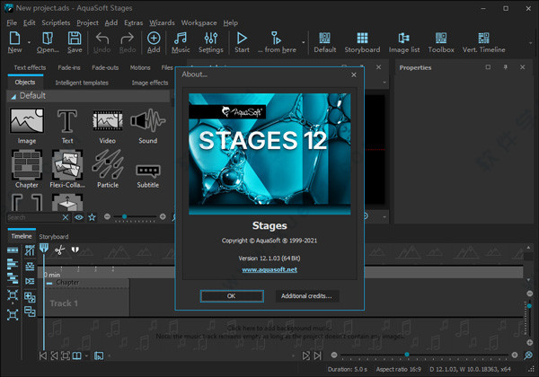Collapse the Default group in Toolbox

(x=13, y=96)
